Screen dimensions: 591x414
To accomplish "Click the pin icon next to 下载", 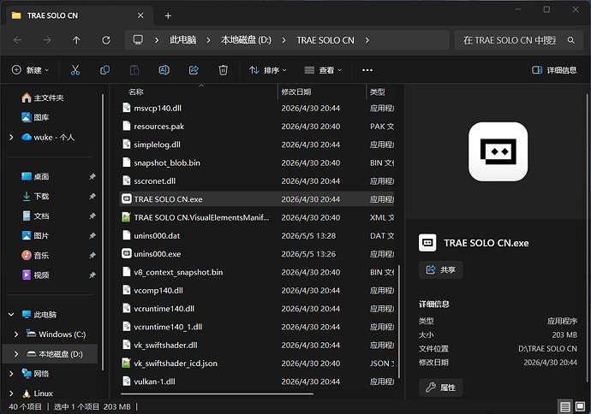I will [92, 196].
